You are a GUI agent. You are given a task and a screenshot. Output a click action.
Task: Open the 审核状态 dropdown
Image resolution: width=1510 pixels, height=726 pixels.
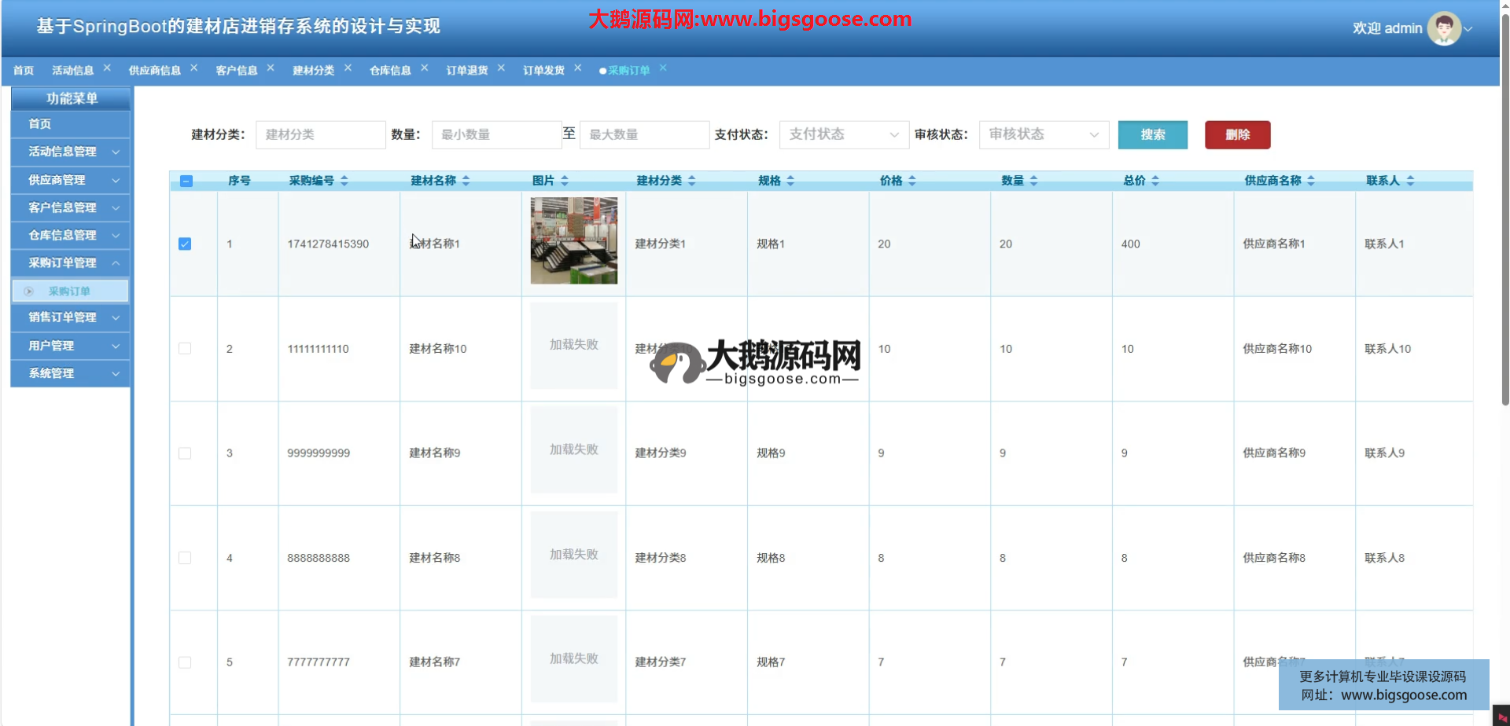[1043, 135]
